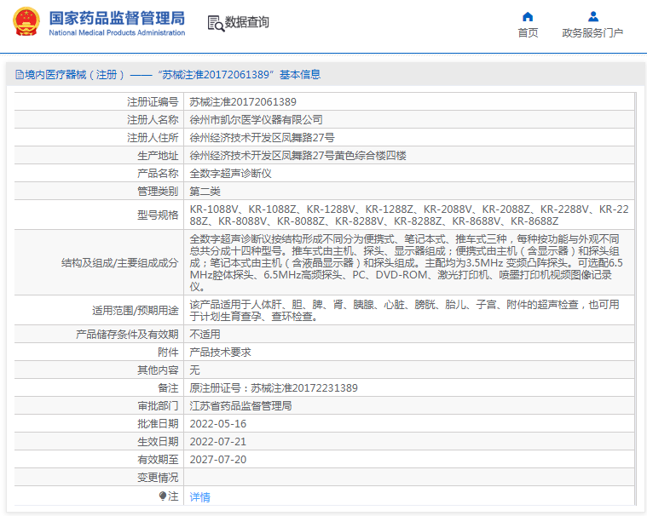Image resolution: width=647 pixels, height=516 pixels.
Task: Click the 适用范围/预期用途 label
Action: (135, 310)
